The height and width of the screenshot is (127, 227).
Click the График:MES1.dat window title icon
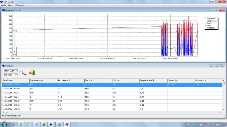click(3, 10)
